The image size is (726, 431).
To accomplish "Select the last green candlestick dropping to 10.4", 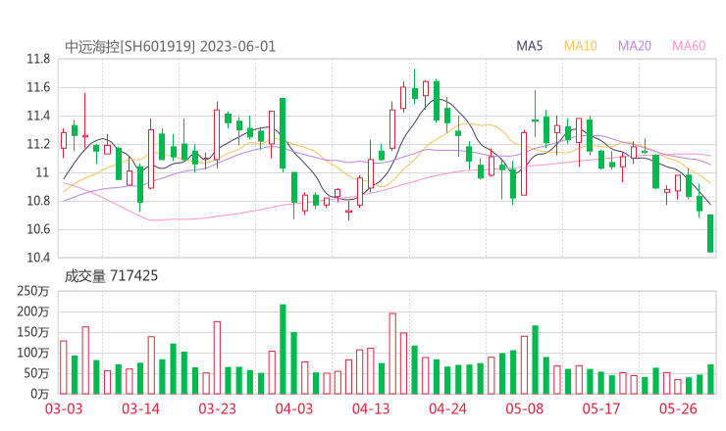I will tap(710, 233).
